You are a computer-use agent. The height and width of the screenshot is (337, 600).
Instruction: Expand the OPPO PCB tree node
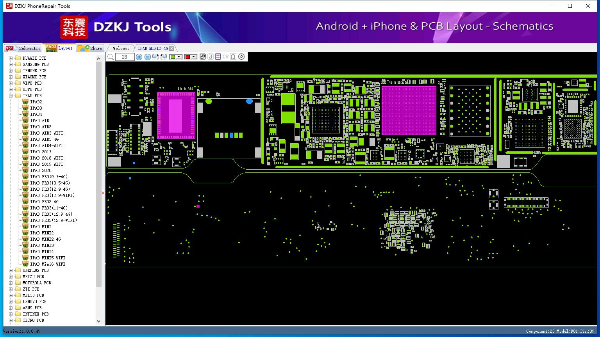[x=11, y=89]
